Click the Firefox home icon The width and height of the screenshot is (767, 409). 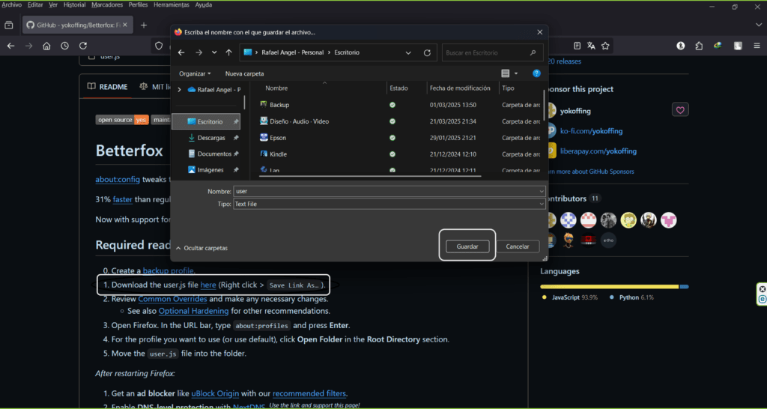46,46
